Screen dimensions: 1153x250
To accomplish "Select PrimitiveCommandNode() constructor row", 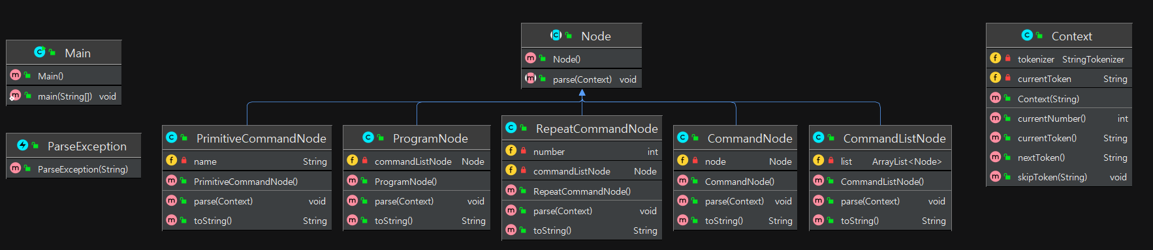I will point(247,181).
